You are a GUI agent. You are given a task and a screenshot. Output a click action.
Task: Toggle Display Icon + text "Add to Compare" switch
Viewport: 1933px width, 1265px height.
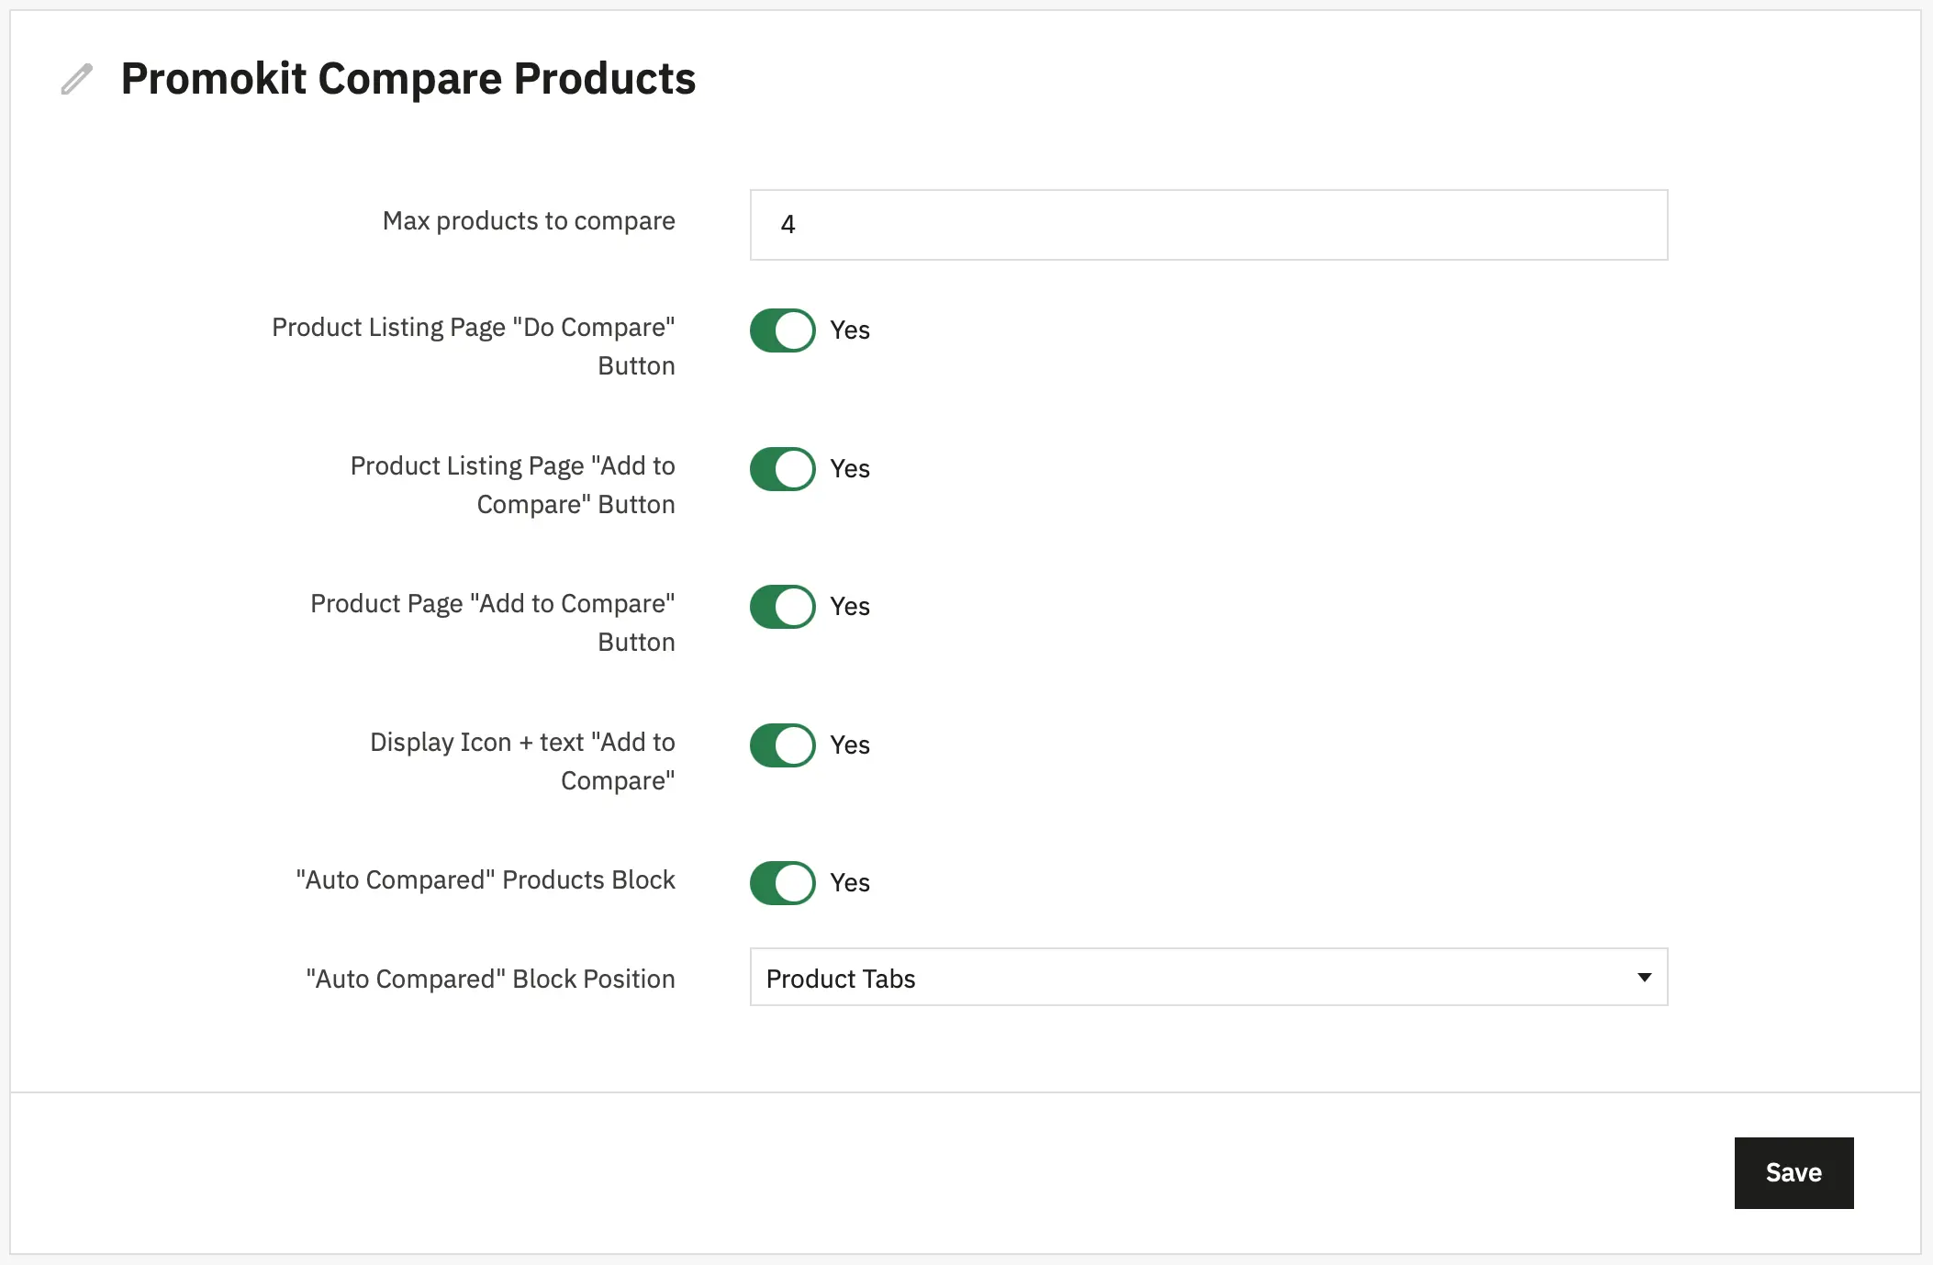tap(782, 745)
